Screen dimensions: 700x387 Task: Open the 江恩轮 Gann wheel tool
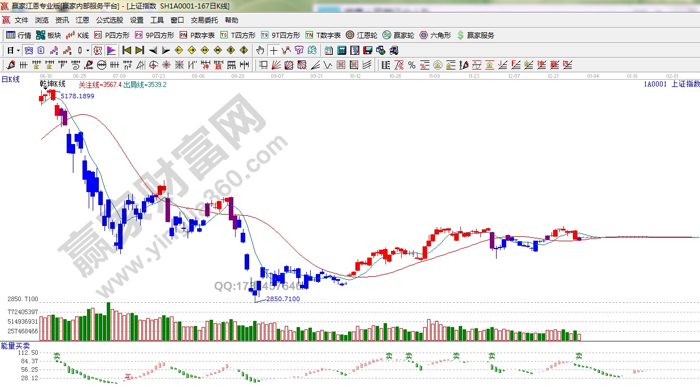click(x=362, y=35)
